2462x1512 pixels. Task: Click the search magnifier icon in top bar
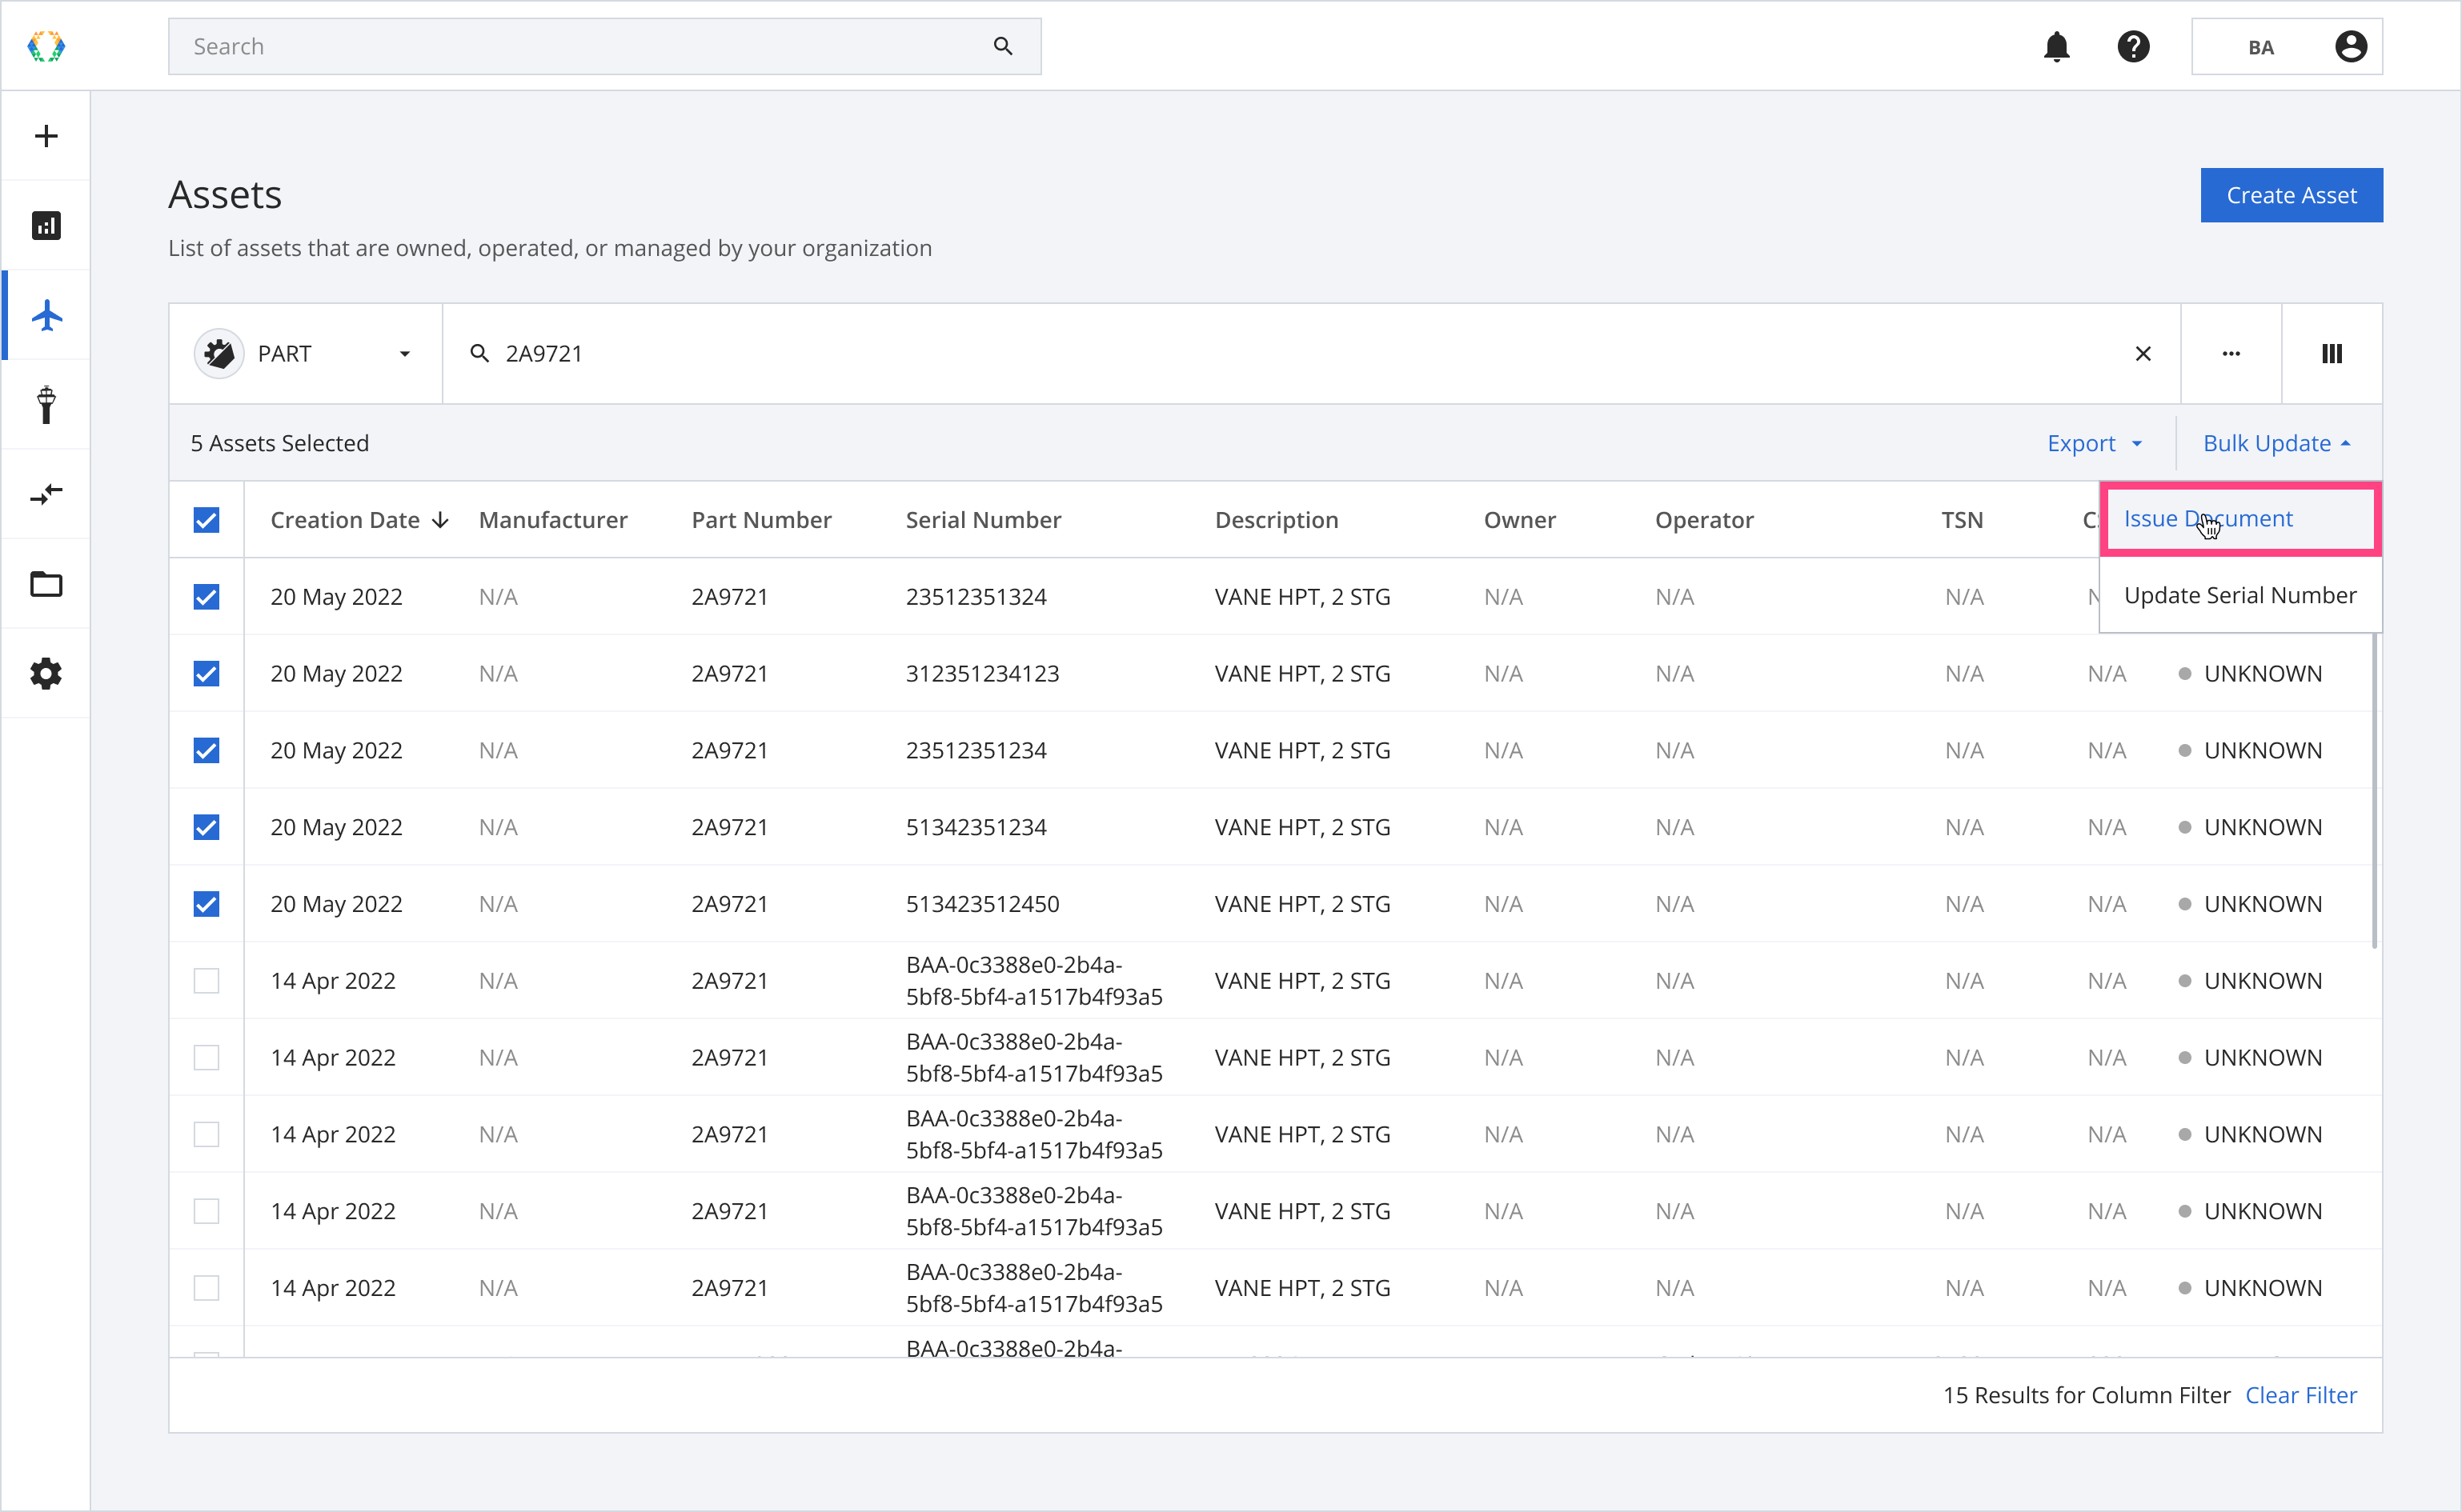coord(1002,46)
